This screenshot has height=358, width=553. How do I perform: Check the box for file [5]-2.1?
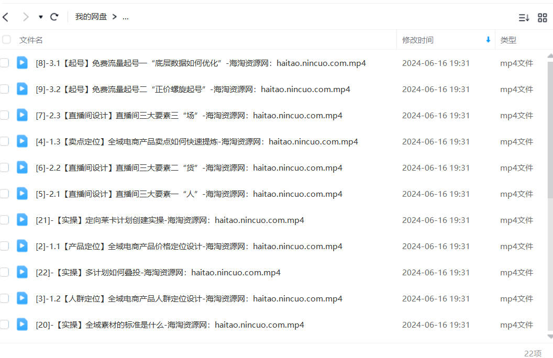tap(4, 194)
